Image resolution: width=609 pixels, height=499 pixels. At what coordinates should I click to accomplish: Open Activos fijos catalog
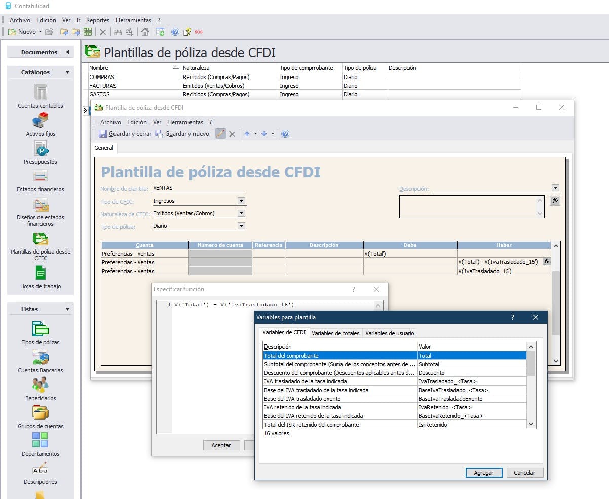tap(41, 125)
